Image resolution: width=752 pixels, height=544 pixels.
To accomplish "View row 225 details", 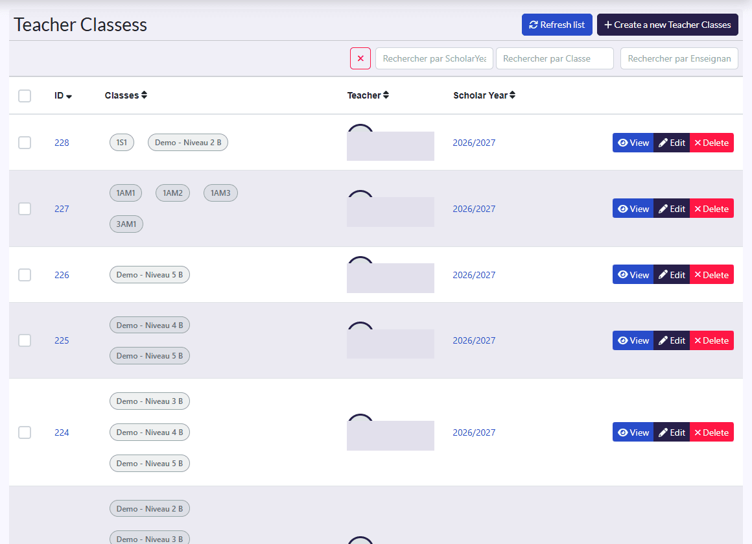I will [x=633, y=340].
